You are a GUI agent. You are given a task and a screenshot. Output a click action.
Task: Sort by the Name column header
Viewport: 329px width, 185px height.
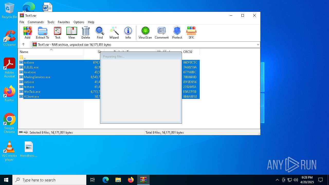[x=51, y=52]
